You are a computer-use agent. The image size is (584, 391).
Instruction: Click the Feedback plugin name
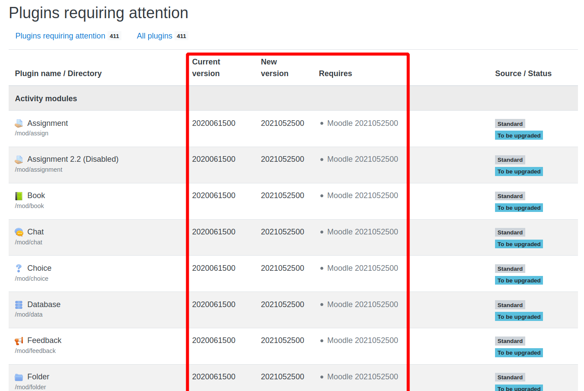pos(44,340)
